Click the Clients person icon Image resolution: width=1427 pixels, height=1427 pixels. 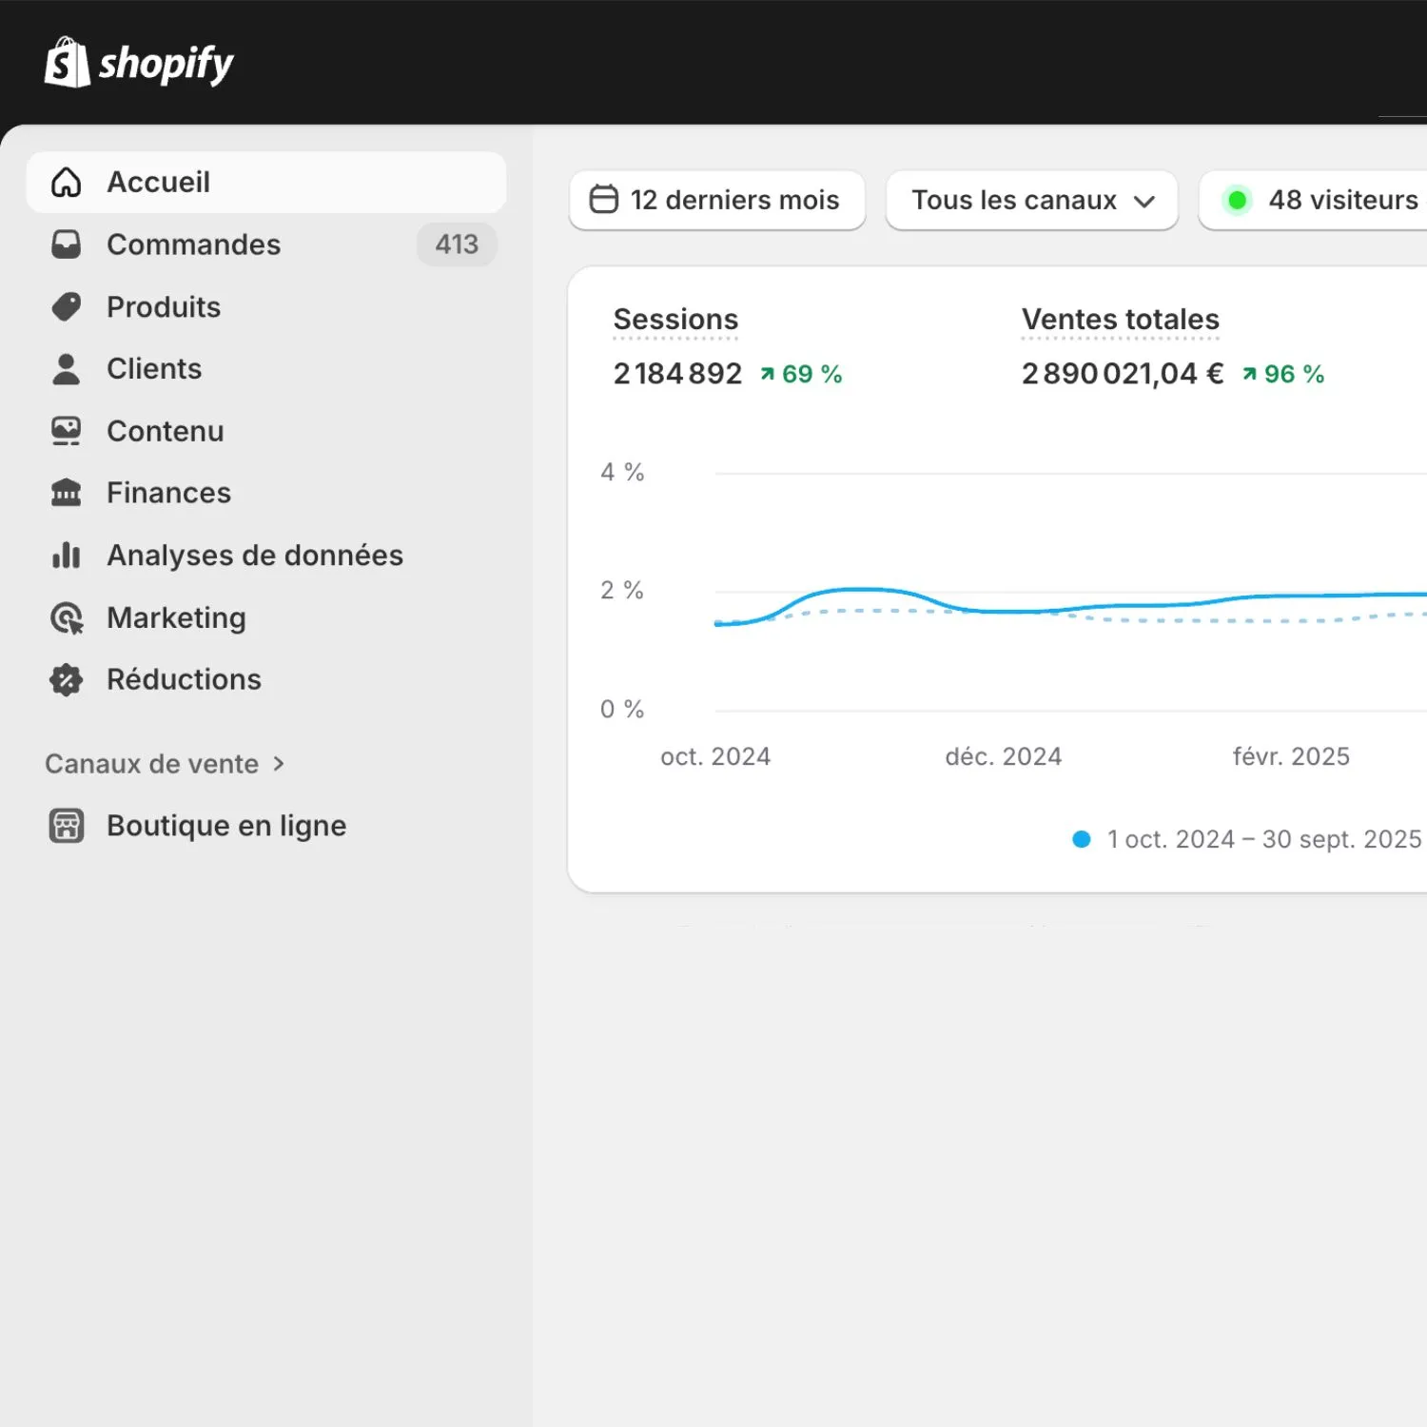66,369
